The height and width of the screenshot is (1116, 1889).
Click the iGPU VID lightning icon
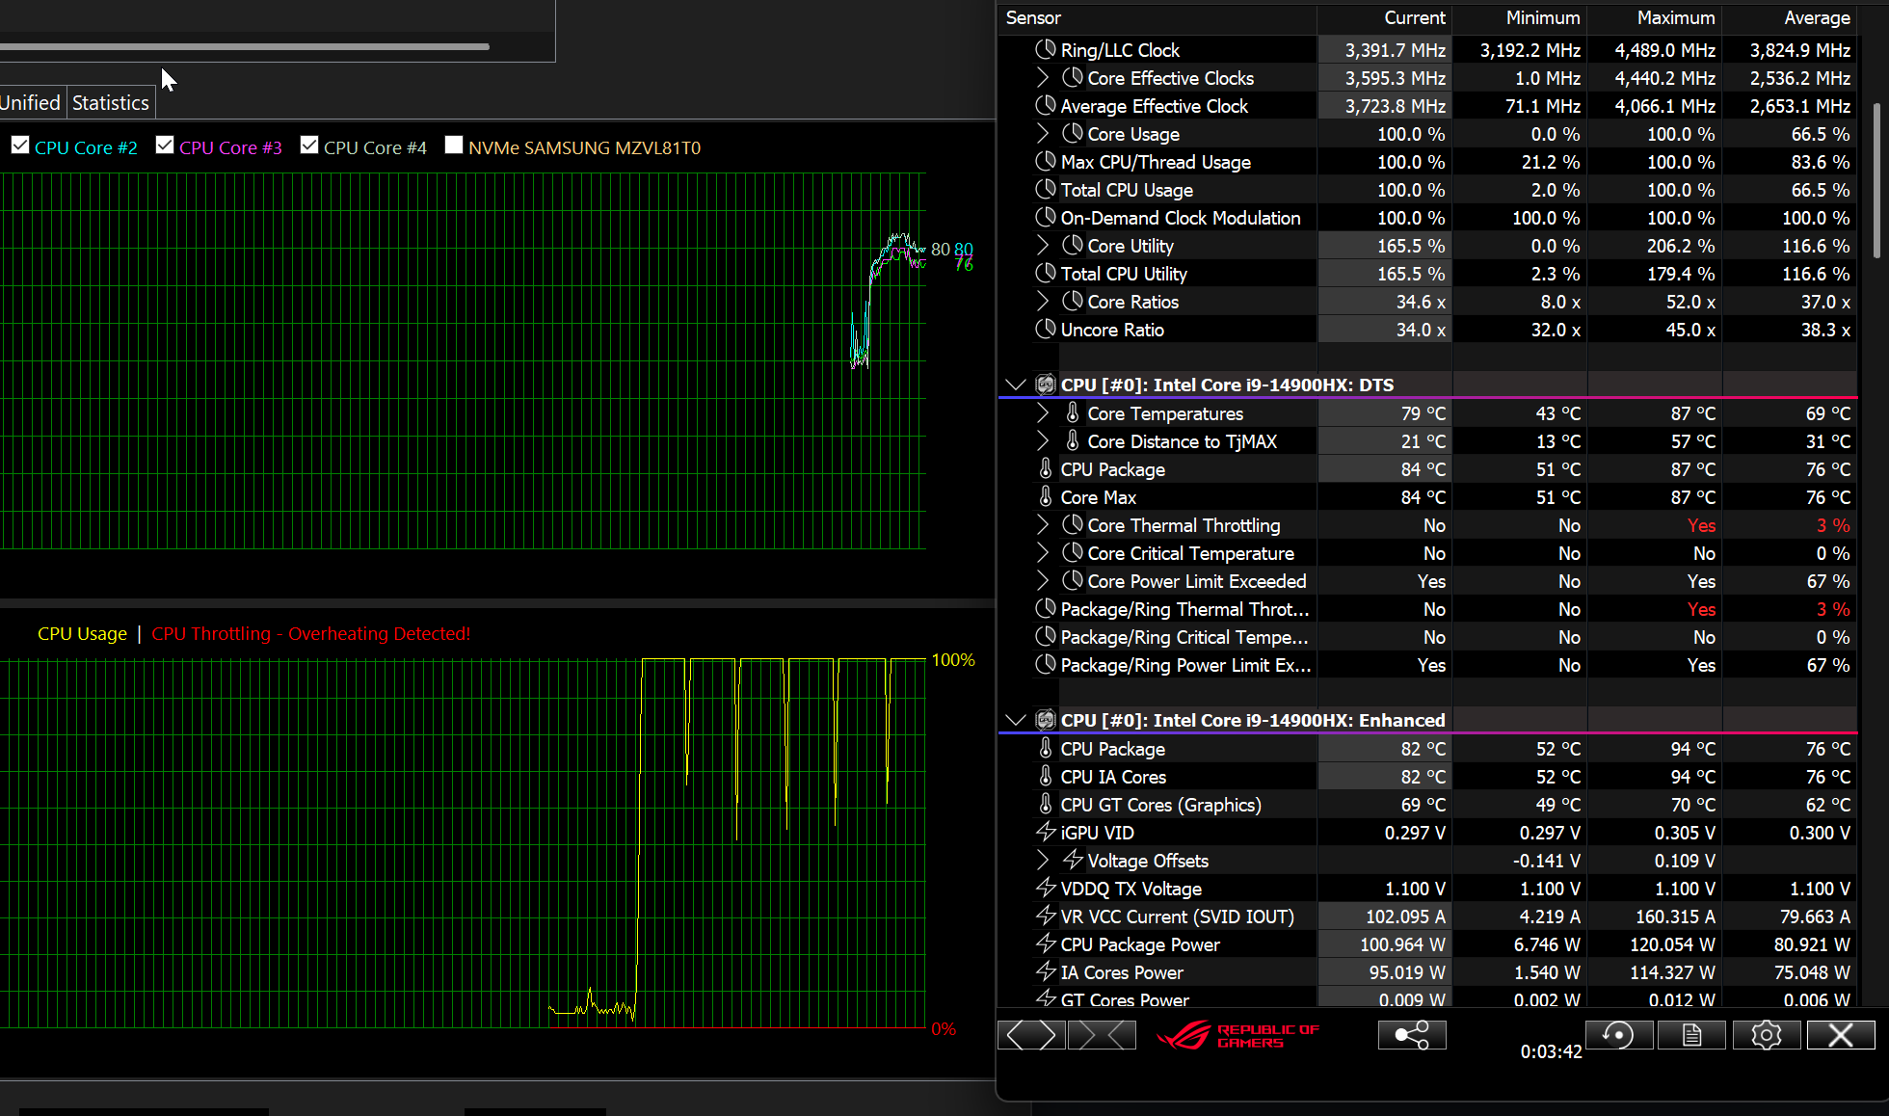1046,832
